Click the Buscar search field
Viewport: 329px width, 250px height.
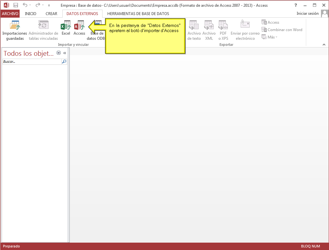(32, 62)
